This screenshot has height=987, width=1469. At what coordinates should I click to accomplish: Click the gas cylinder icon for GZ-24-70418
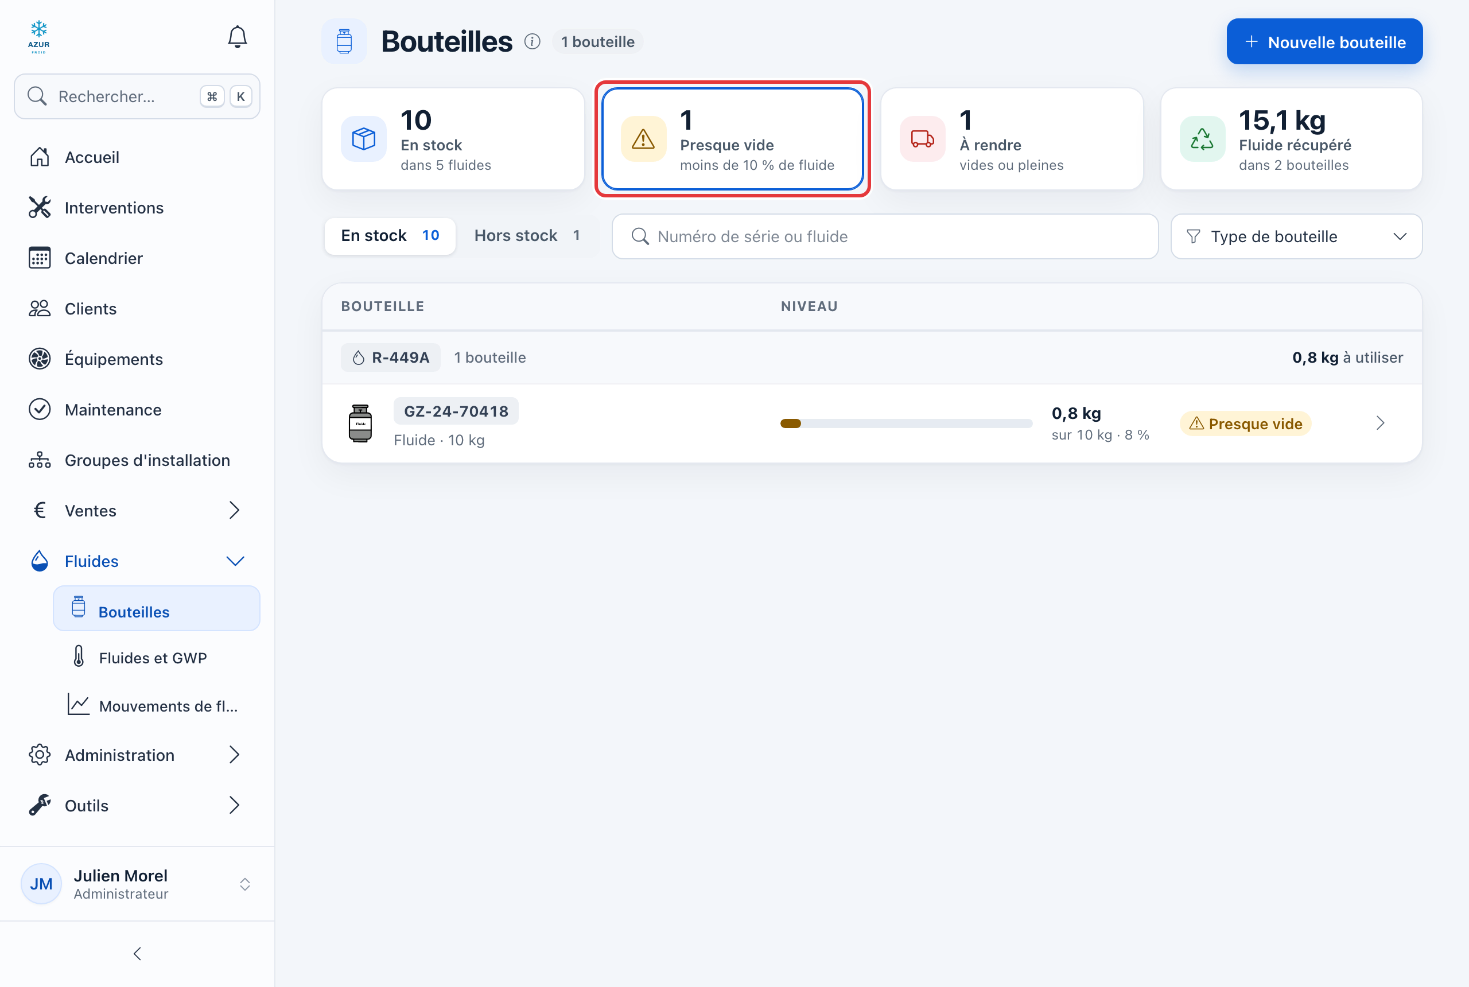click(360, 423)
